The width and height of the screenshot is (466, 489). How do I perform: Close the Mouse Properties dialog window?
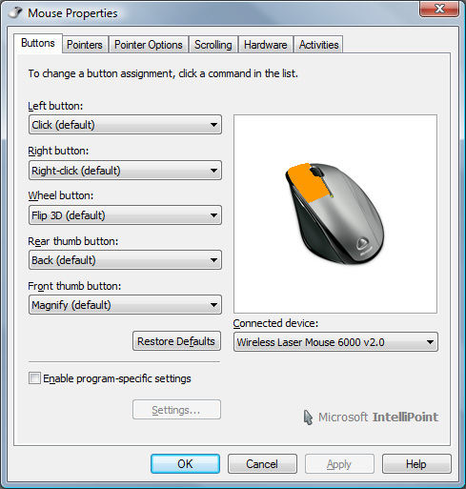pos(439,9)
